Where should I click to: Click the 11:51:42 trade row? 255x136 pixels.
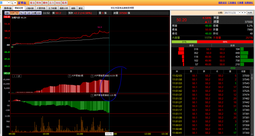pyautogui.click(x=211, y=91)
